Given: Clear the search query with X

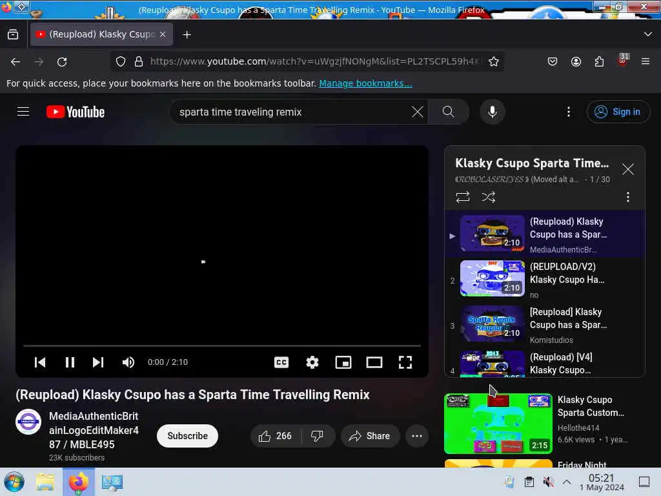Looking at the screenshot, I should tap(418, 112).
